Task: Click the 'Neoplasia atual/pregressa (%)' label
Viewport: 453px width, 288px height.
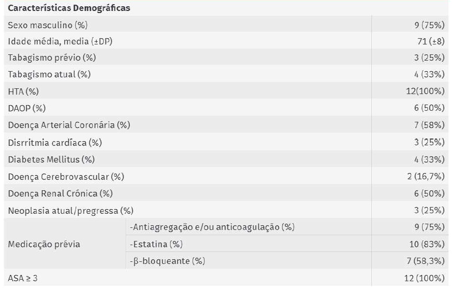Action: click(71, 211)
